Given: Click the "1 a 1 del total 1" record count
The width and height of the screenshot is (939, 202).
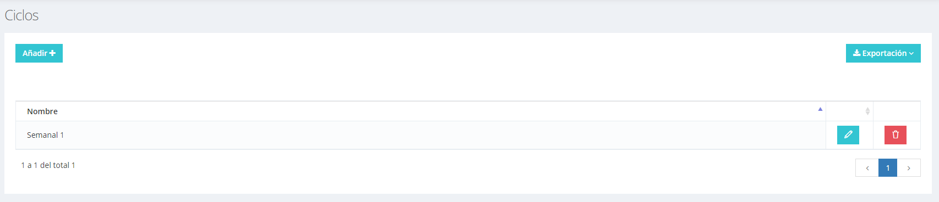Looking at the screenshot, I should (x=48, y=165).
